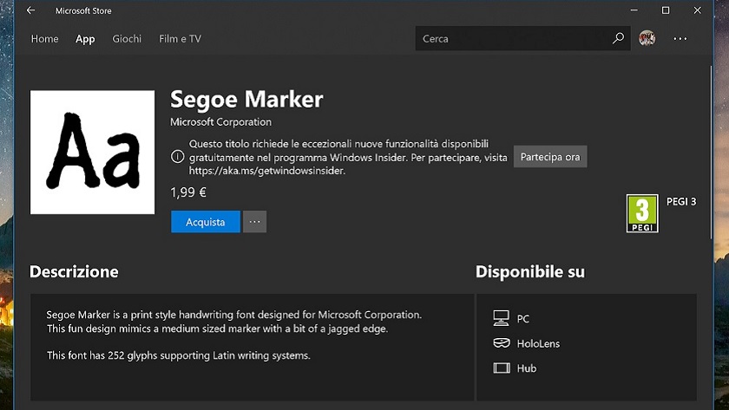The height and width of the screenshot is (410, 729).
Task: Click the Segoe Marker Aa thumbnail
Action: pyautogui.click(x=92, y=152)
